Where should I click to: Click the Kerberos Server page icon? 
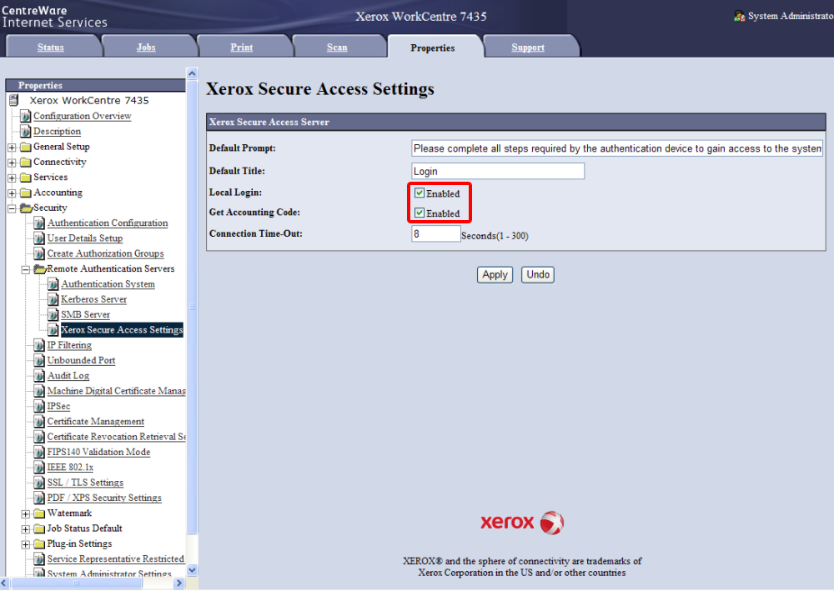[53, 299]
